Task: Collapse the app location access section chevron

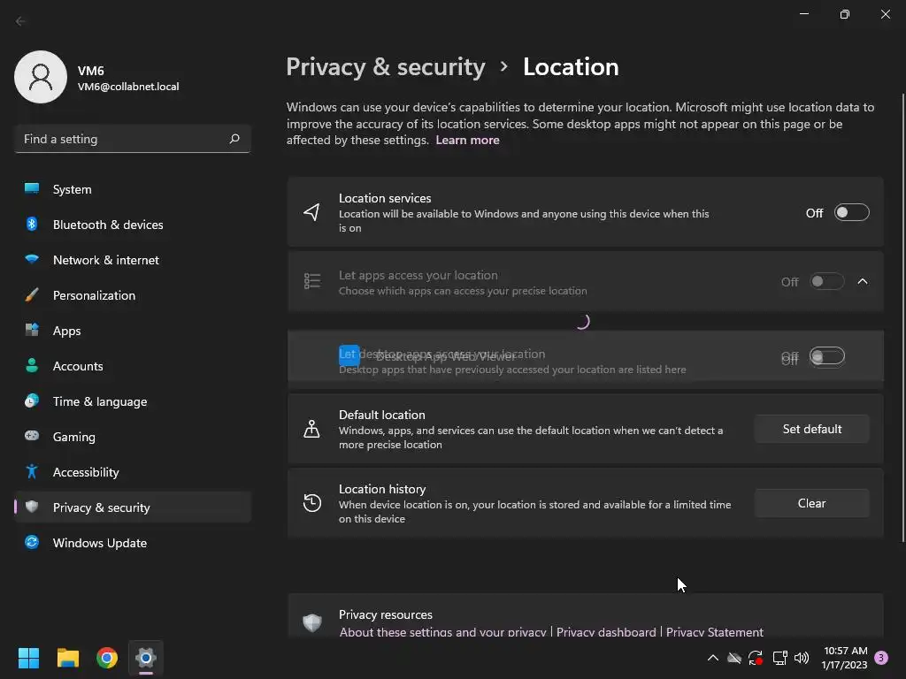Action: (863, 282)
